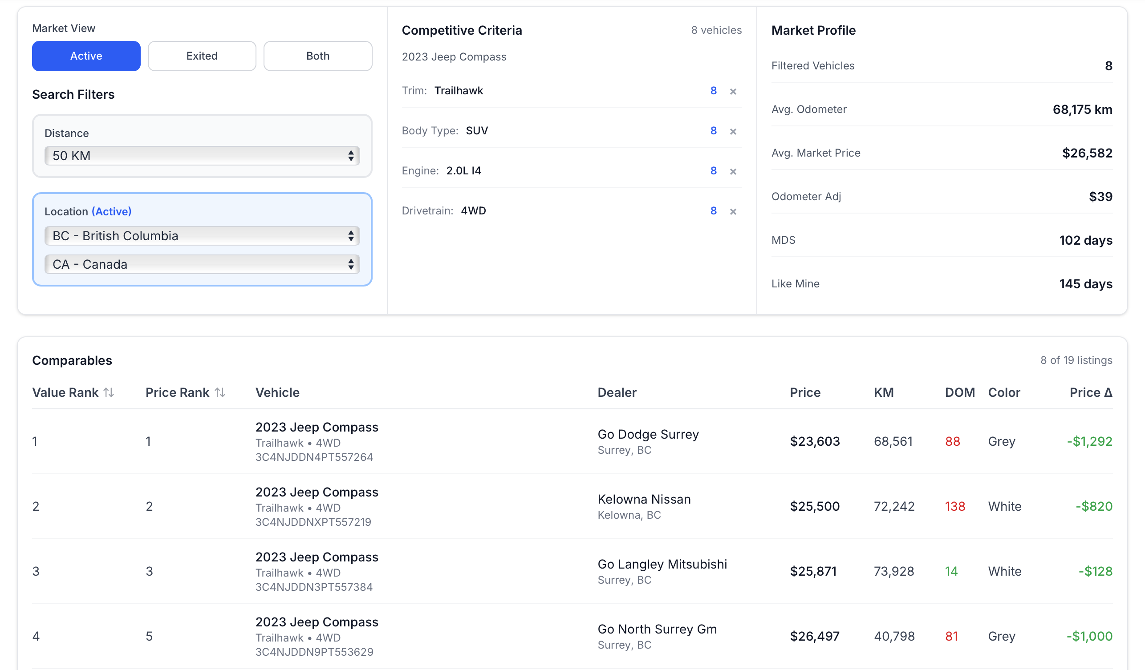This screenshot has height=670, width=1145.
Task: Remove the Engine 2.0L I4 criterion
Action: [733, 171]
